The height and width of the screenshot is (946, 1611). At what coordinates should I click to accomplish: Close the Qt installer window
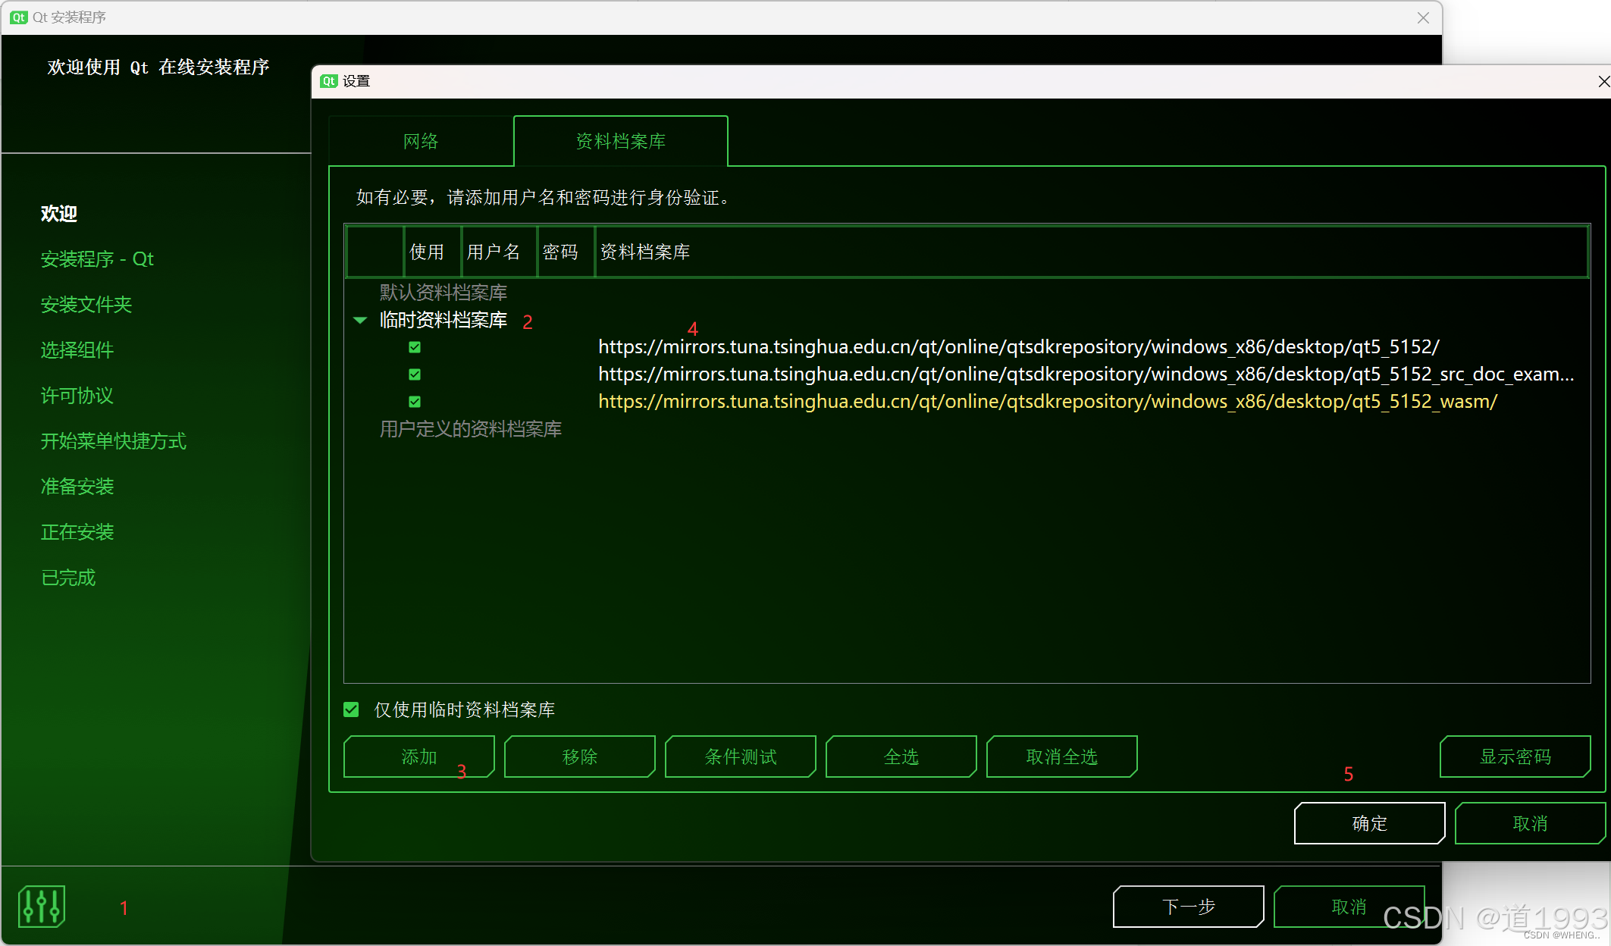point(1423,17)
